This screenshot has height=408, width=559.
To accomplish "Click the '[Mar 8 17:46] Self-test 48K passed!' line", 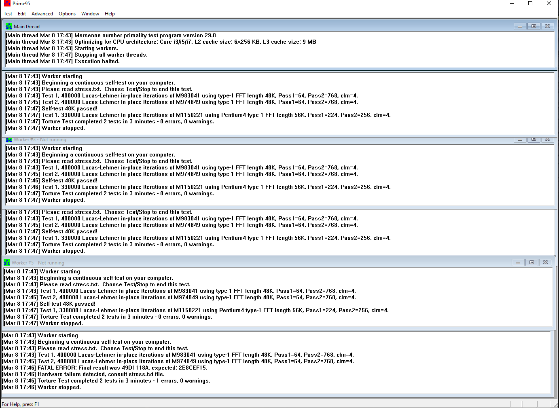I will click(52, 181).
